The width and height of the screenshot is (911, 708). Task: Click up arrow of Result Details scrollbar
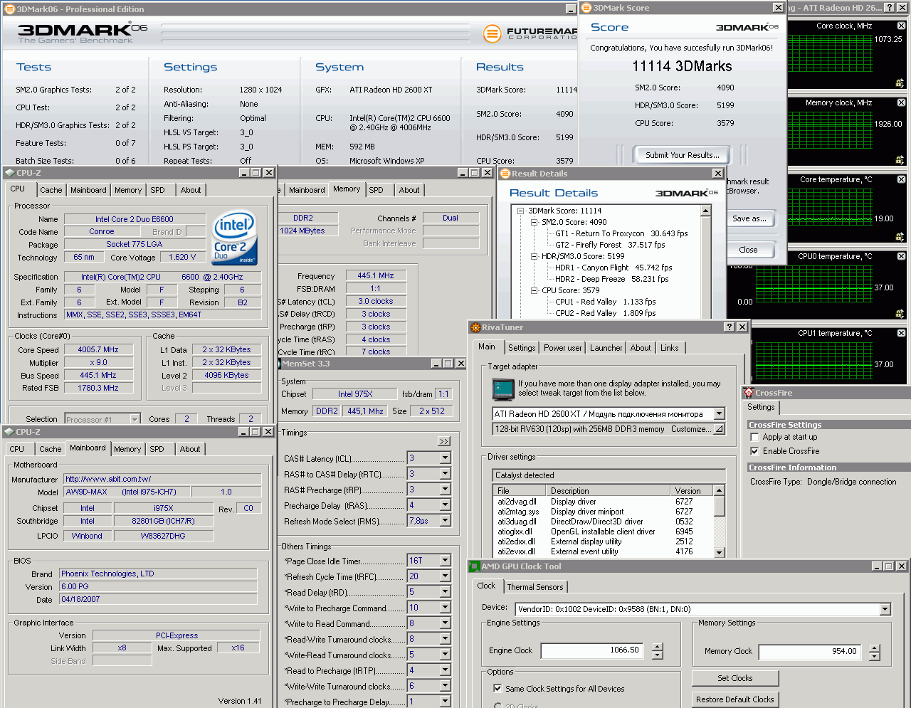[706, 211]
